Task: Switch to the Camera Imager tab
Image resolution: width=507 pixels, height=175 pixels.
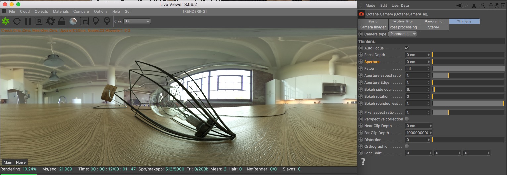Action: point(373,27)
